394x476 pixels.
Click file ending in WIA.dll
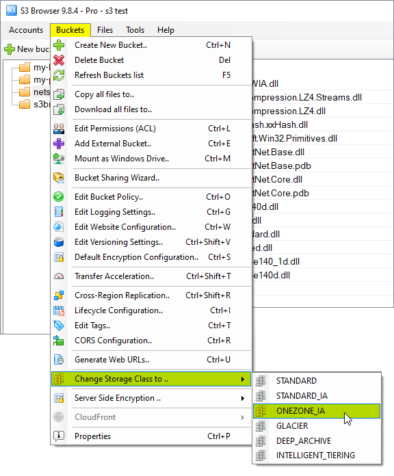coord(265,84)
